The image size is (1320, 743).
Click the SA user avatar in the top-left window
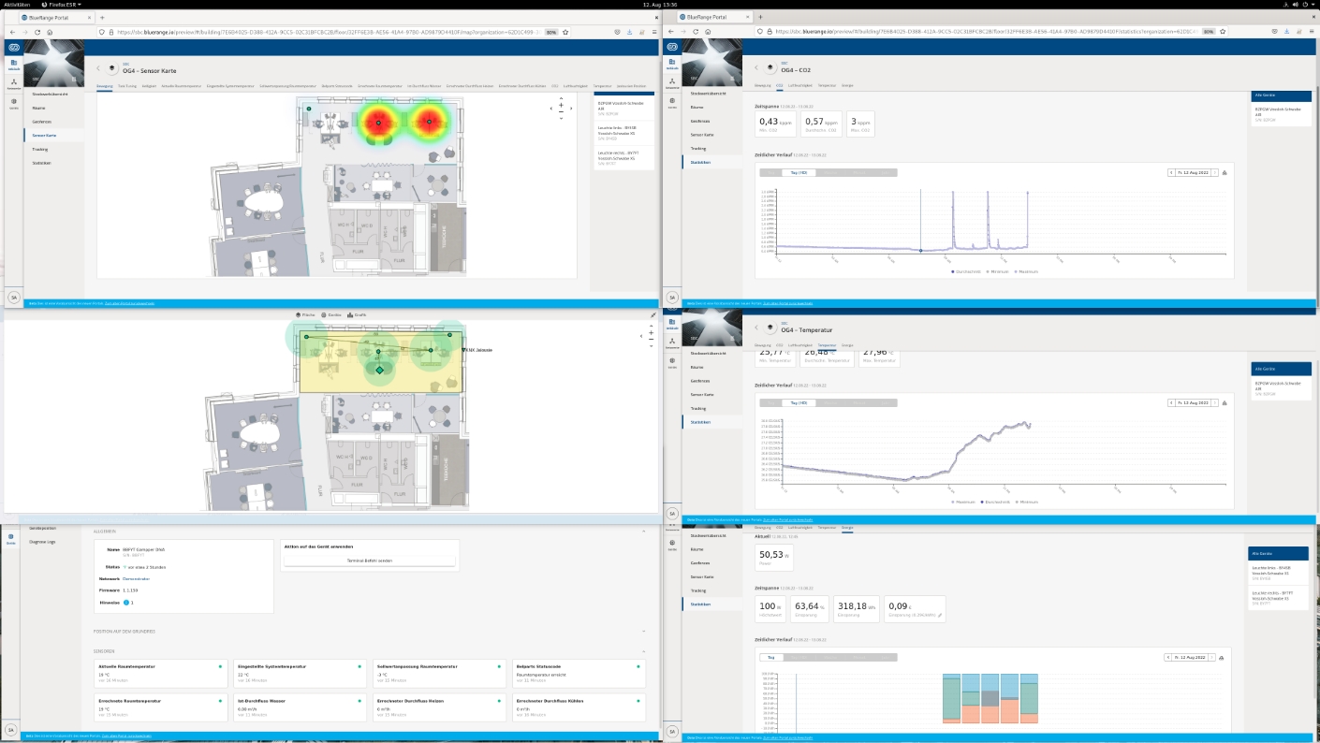14,297
